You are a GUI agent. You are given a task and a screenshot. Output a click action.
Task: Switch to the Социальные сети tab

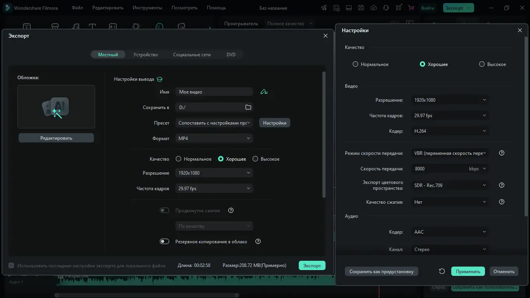(x=192, y=55)
